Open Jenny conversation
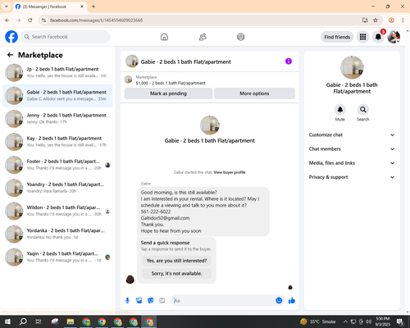410x328 pixels. [x=57, y=119]
